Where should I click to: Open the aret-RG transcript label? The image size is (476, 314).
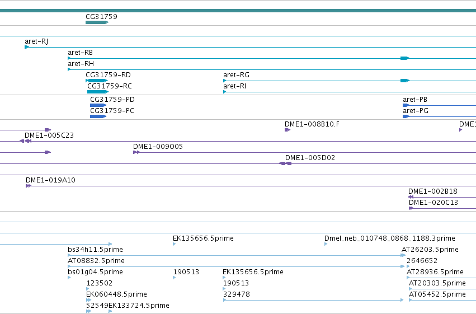click(x=236, y=75)
